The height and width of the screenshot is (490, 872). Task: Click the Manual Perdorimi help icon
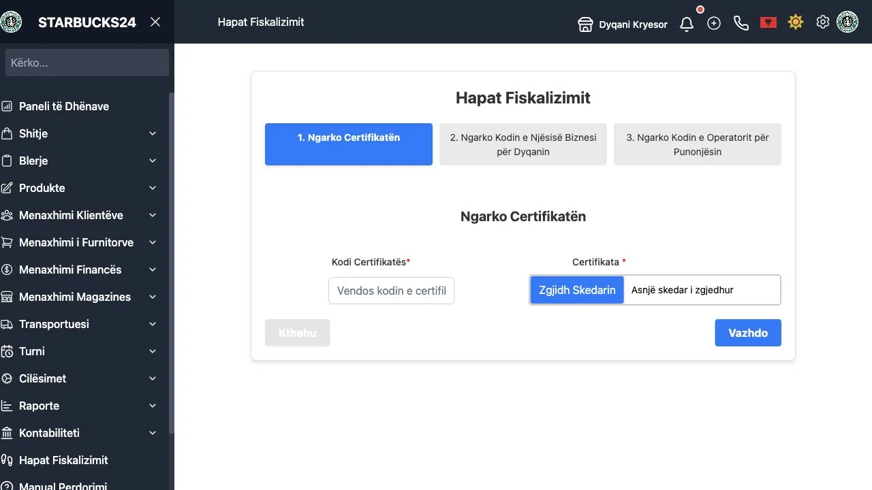pos(7,487)
